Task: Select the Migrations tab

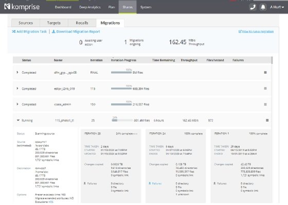Action: pyautogui.click(x=110, y=23)
